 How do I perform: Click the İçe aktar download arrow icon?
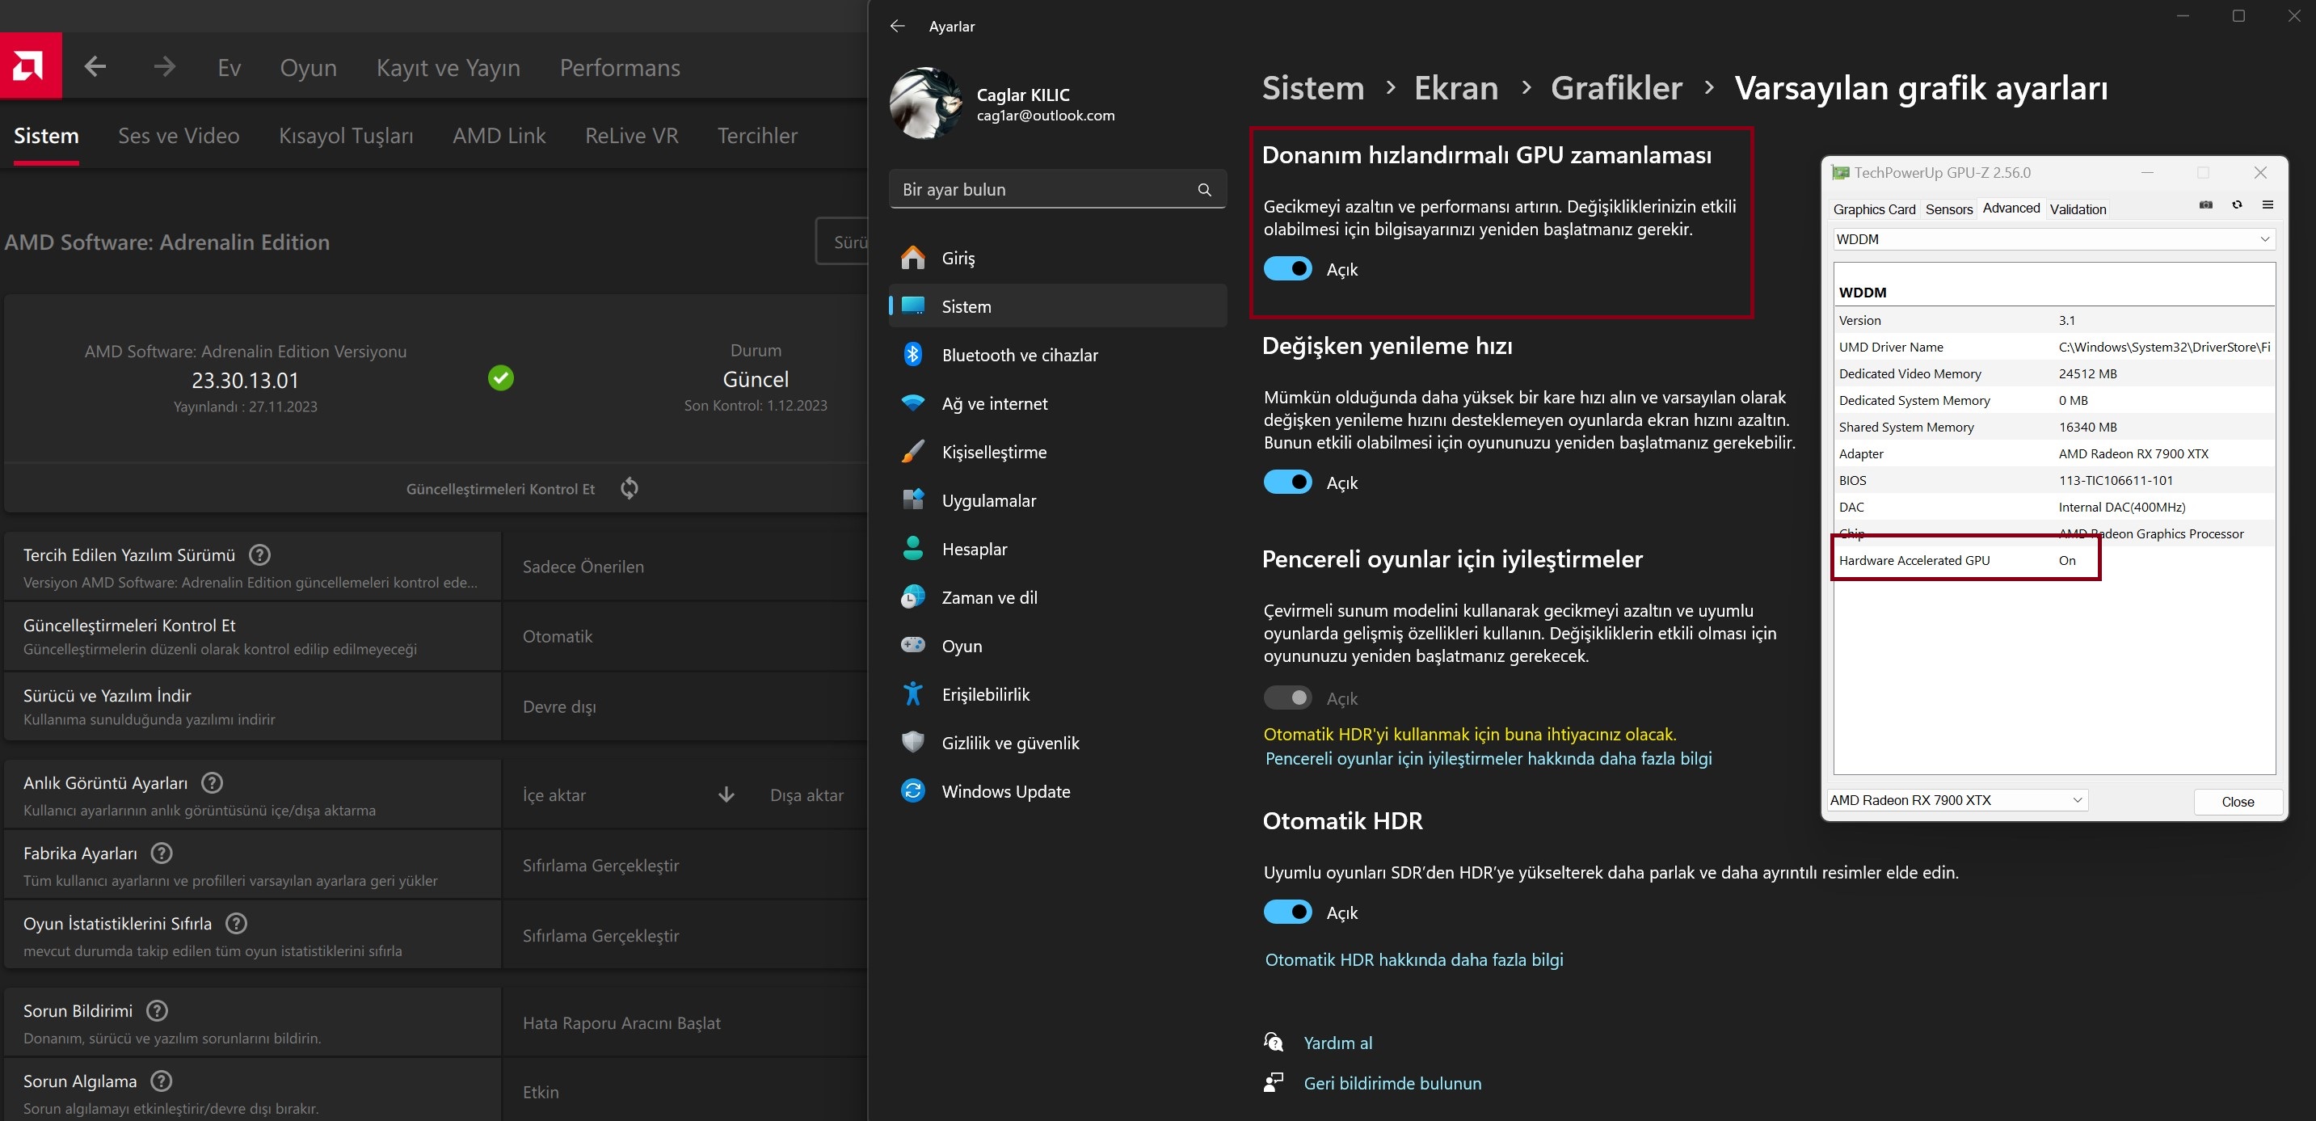coord(726,794)
